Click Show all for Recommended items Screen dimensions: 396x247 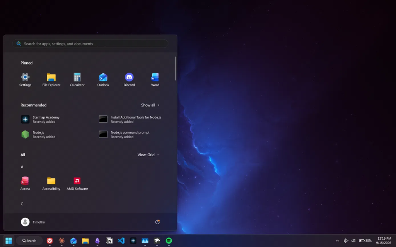pos(150,105)
